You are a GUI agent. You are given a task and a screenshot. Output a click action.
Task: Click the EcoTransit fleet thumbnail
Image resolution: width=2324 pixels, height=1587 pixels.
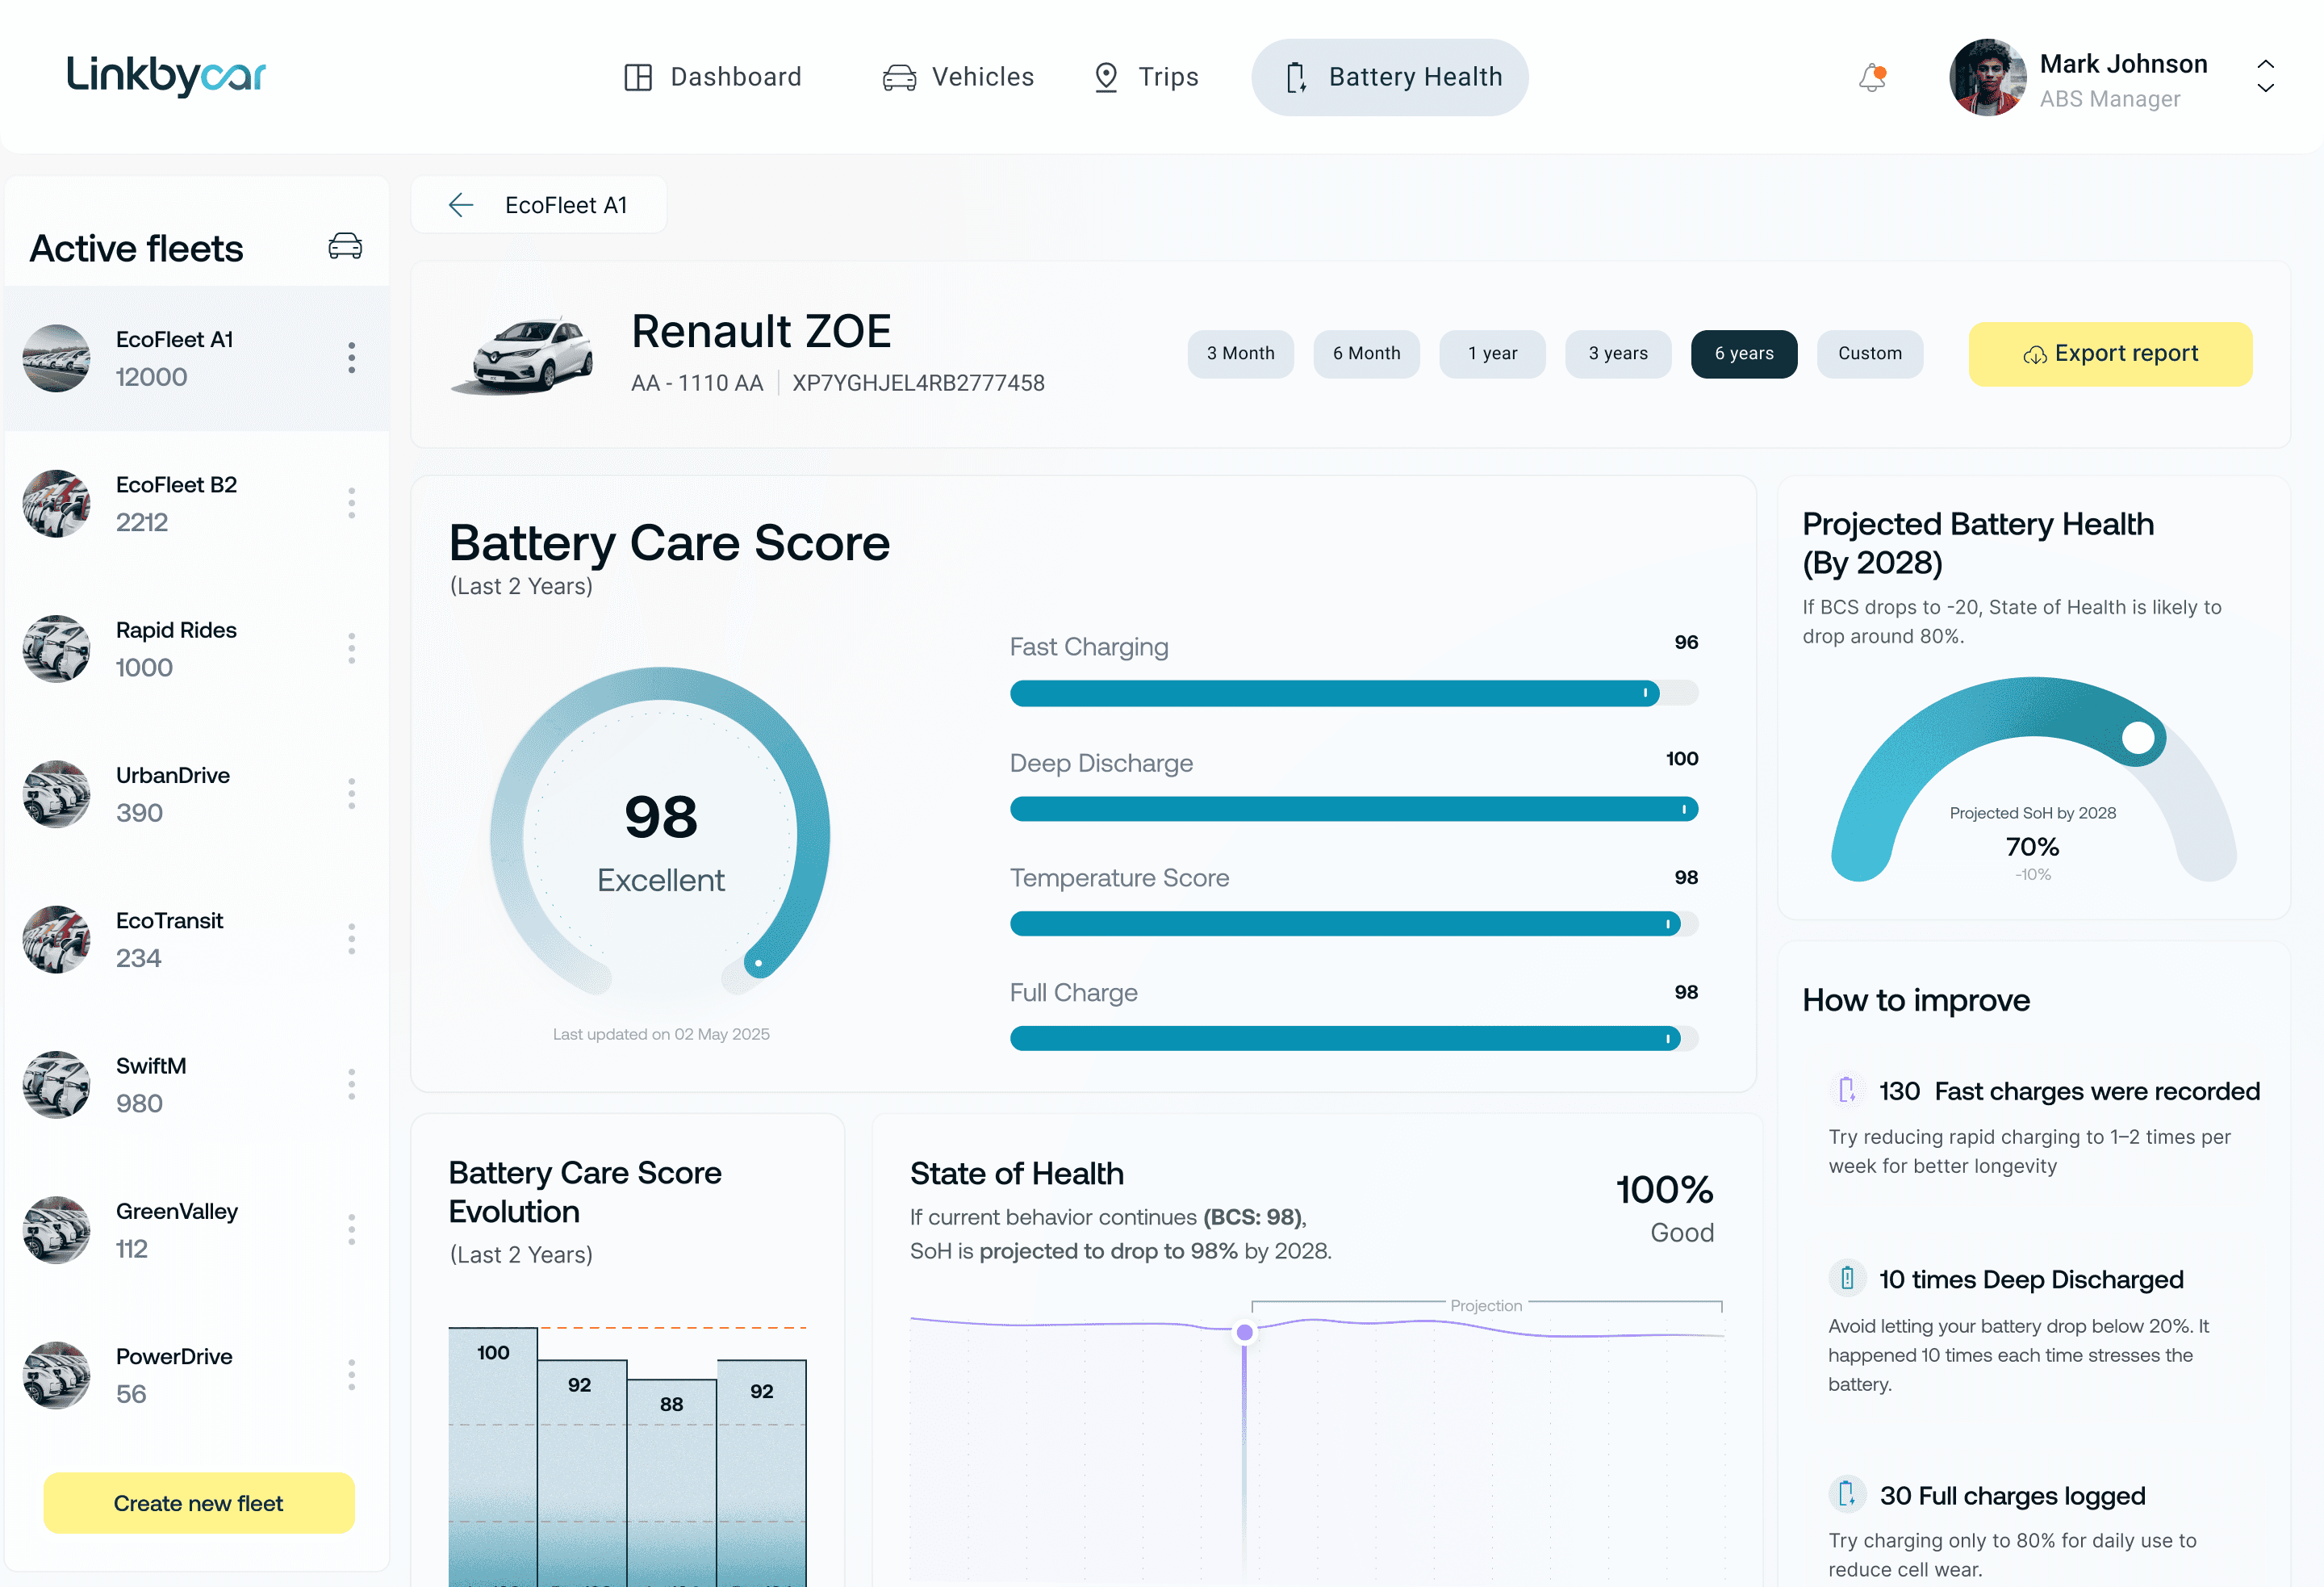click(x=56, y=939)
